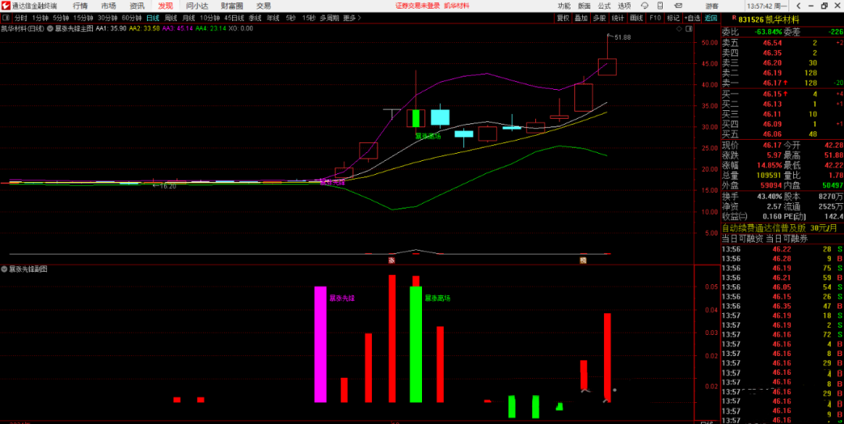Toggle 复权 price adjustment mode
844x424 pixels.
(563, 17)
